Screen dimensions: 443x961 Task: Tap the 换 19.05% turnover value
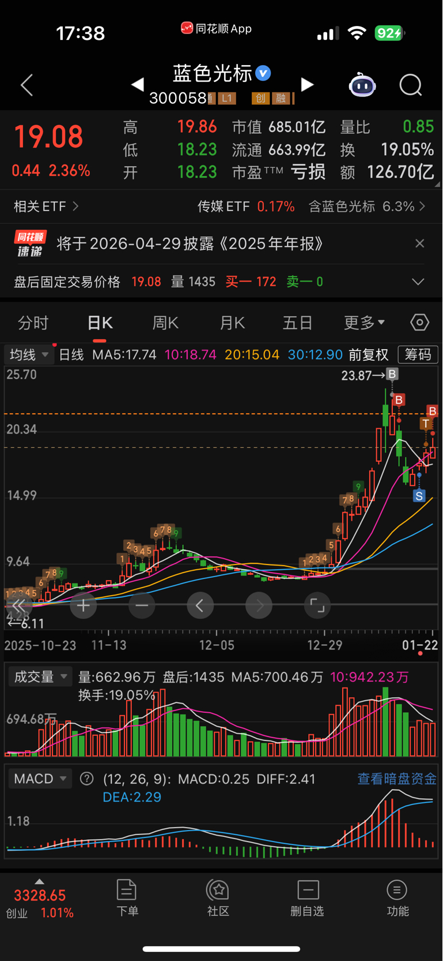pyautogui.click(x=387, y=149)
